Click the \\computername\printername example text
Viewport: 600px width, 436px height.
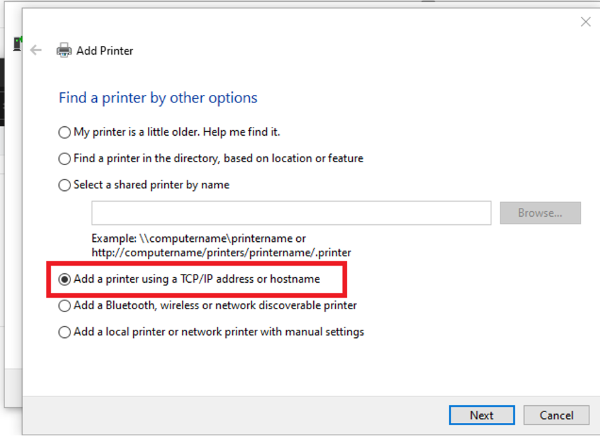tap(199, 239)
